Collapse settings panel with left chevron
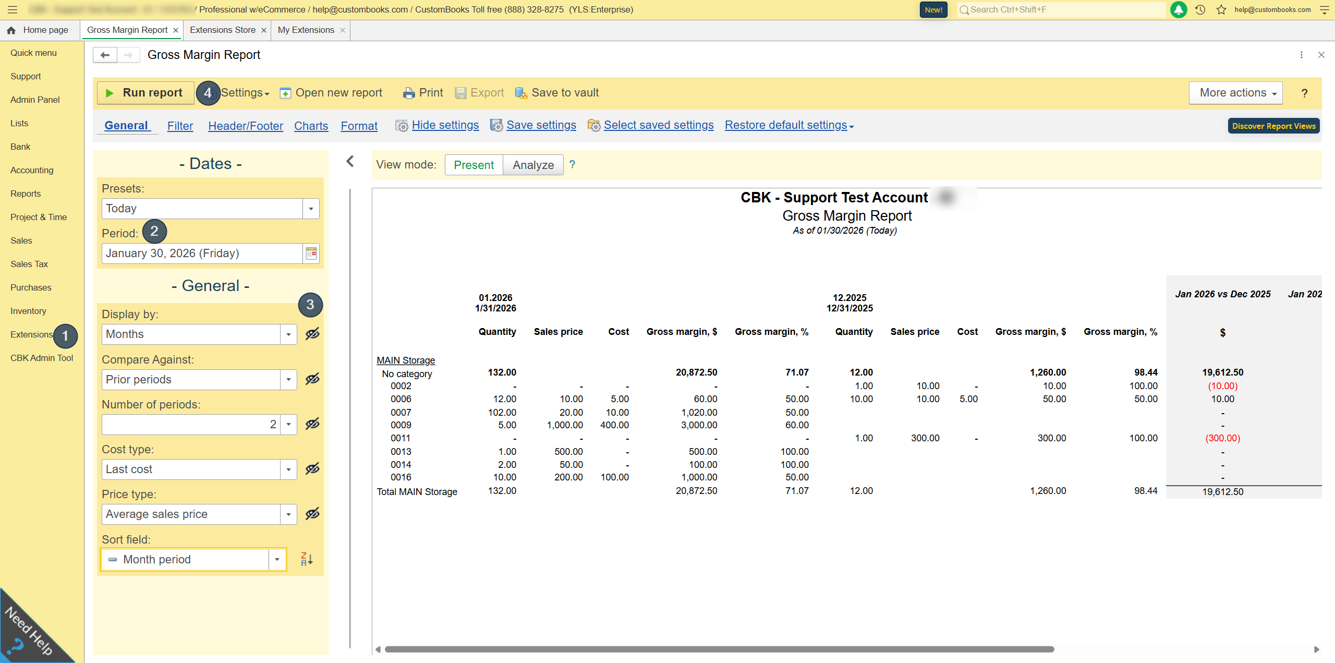Viewport: 1335px width, 663px height. [x=350, y=162]
